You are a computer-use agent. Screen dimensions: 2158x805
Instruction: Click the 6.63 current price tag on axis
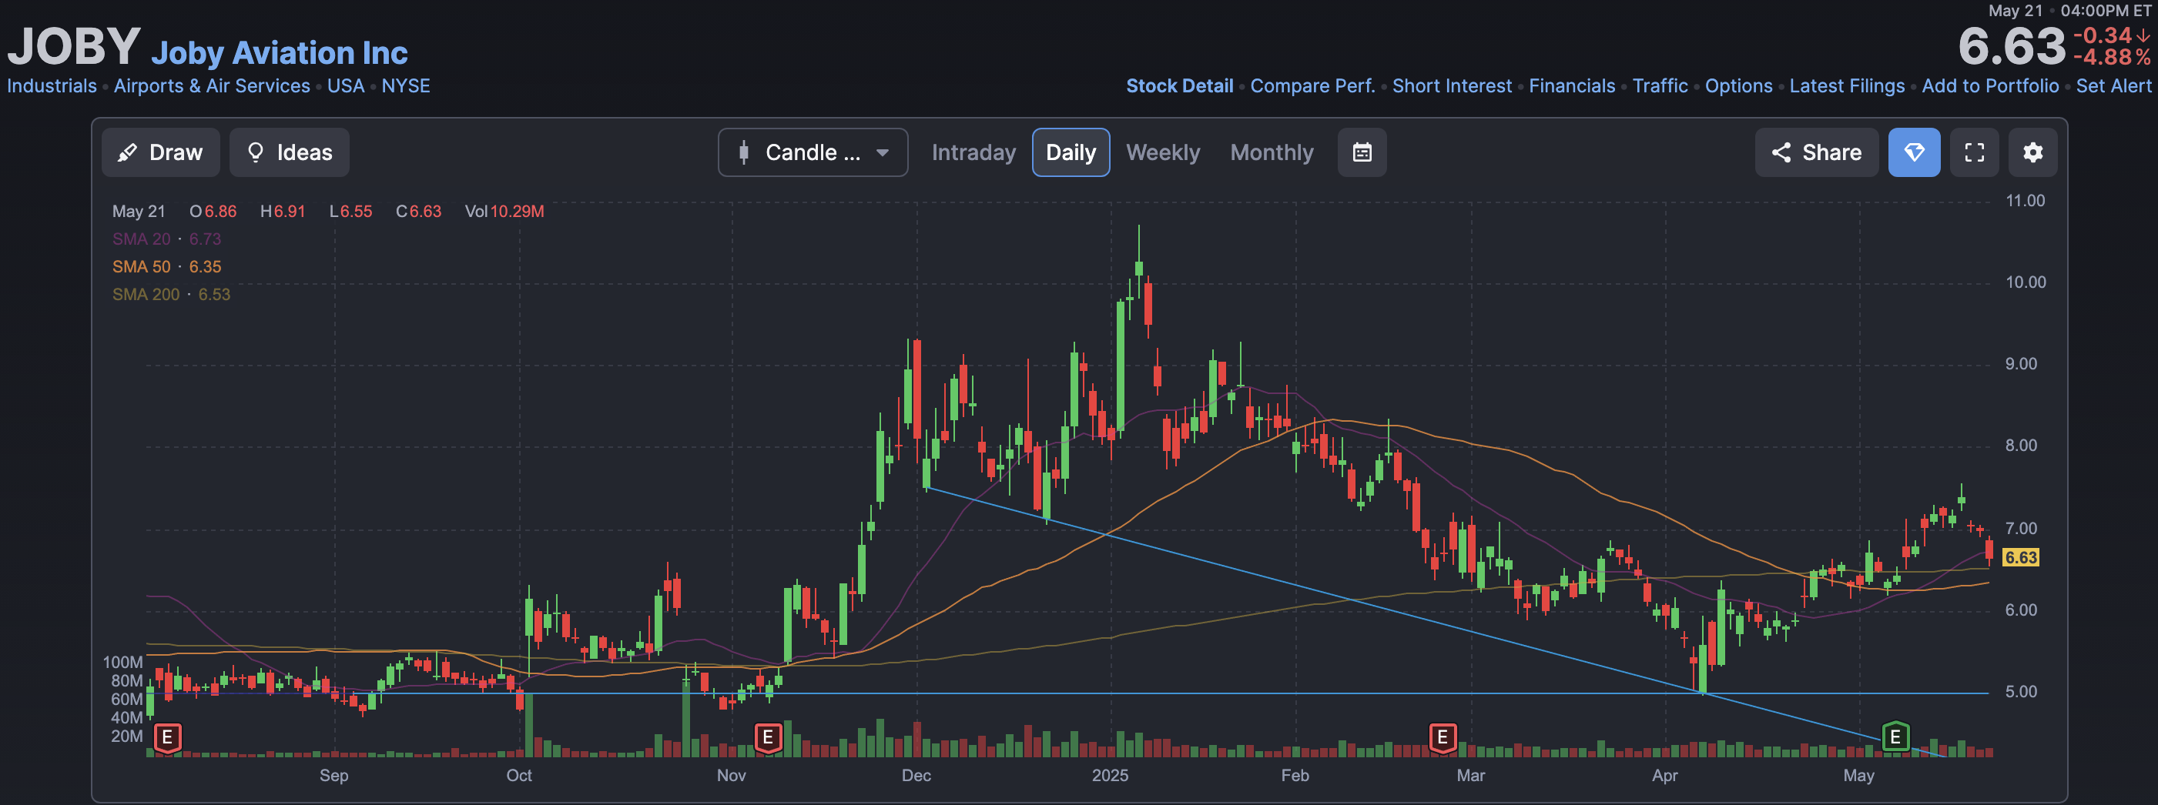tap(2020, 557)
